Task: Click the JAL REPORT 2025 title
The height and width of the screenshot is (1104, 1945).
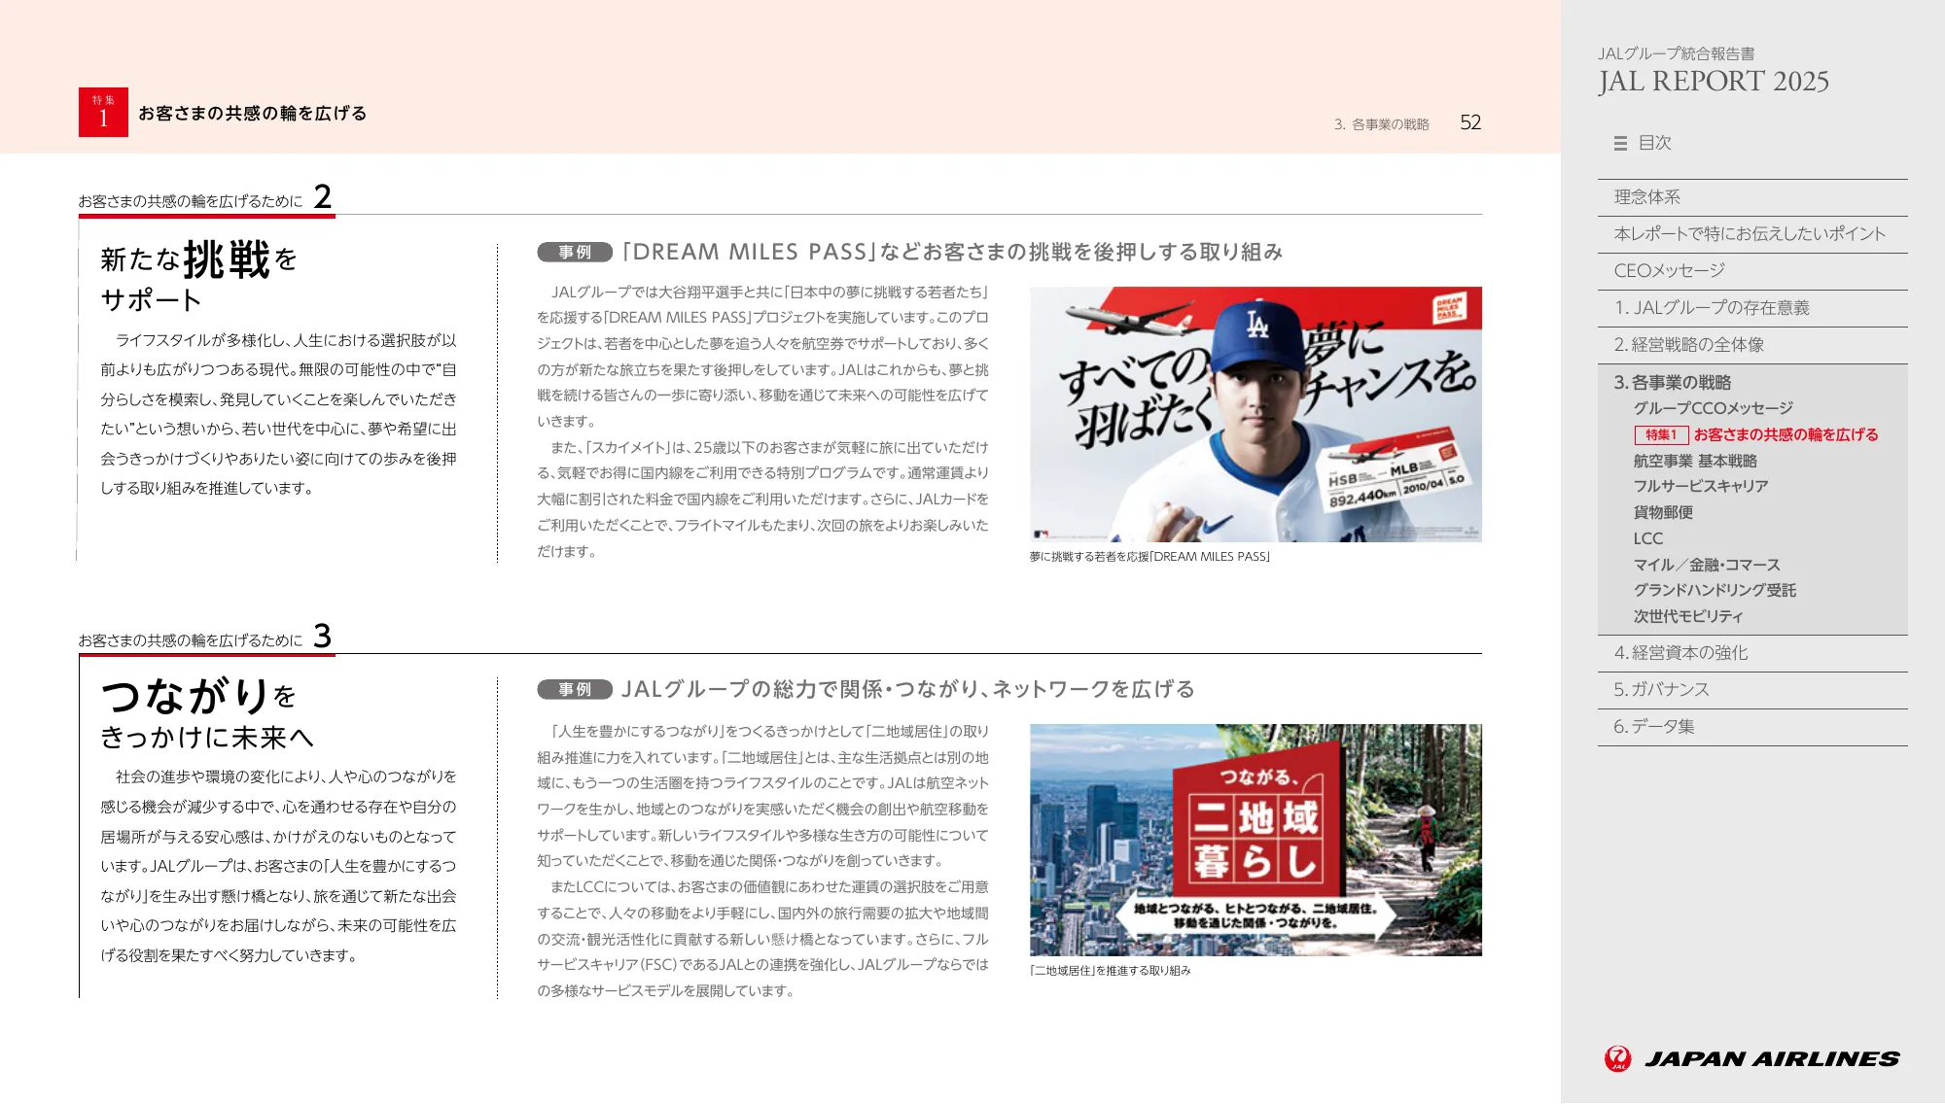Action: tap(1714, 82)
